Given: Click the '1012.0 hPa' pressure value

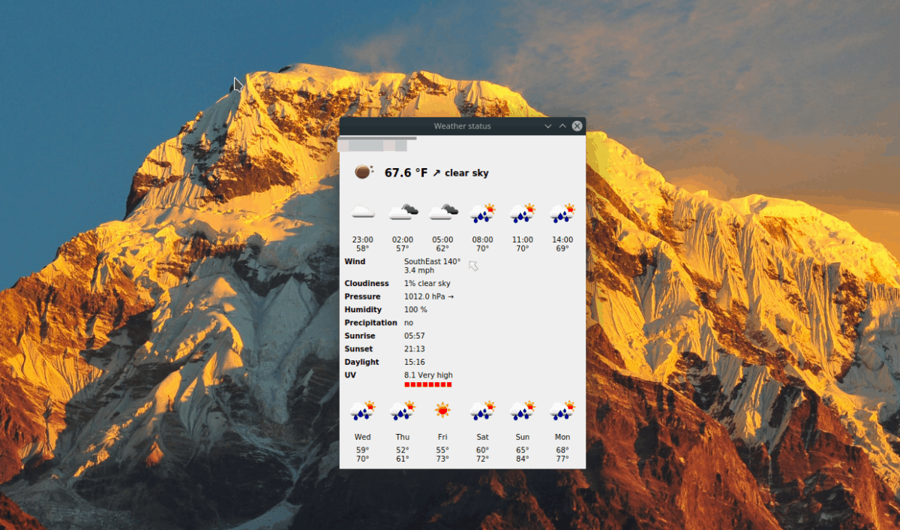Looking at the screenshot, I should click(424, 297).
